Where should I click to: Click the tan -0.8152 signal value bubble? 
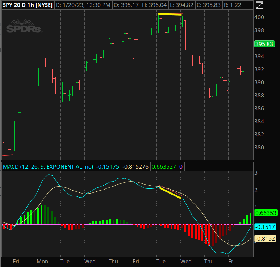point(266,238)
